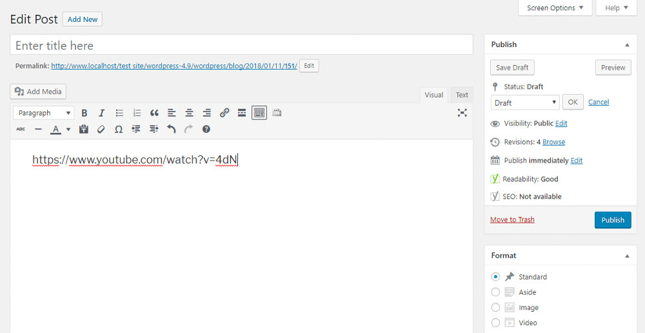Viewport: 645px width, 333px height.
Task: Collapse the Publish box
Action: click(627, 45)
